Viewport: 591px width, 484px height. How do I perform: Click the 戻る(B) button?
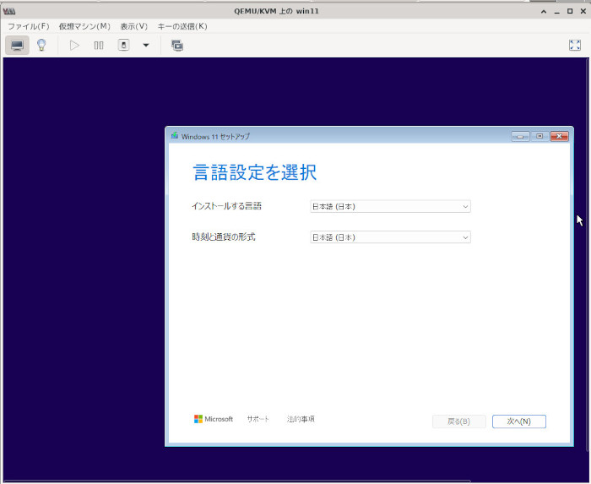tap(459, 421)
